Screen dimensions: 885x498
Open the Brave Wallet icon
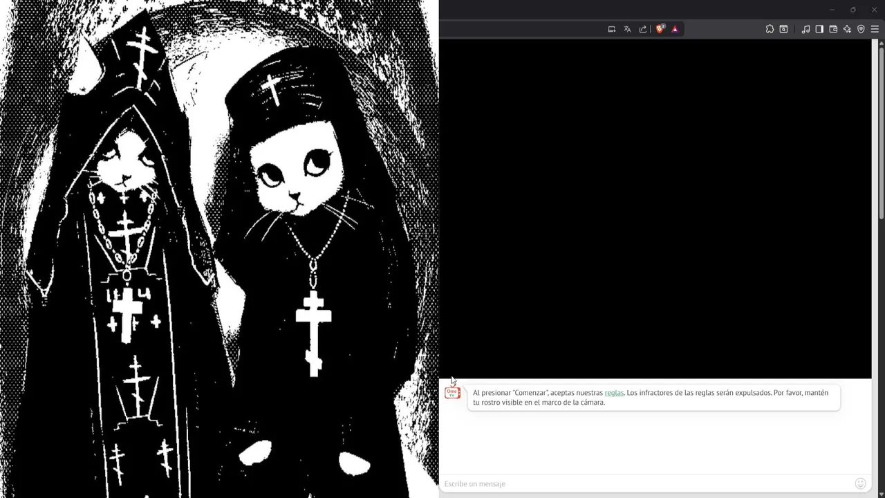click(833, 29)
